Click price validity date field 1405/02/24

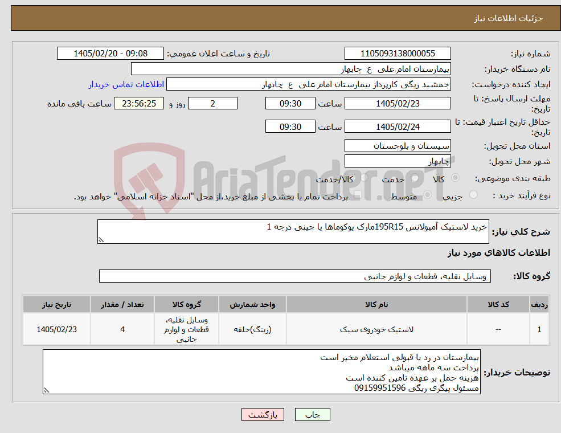pos(398,126)
